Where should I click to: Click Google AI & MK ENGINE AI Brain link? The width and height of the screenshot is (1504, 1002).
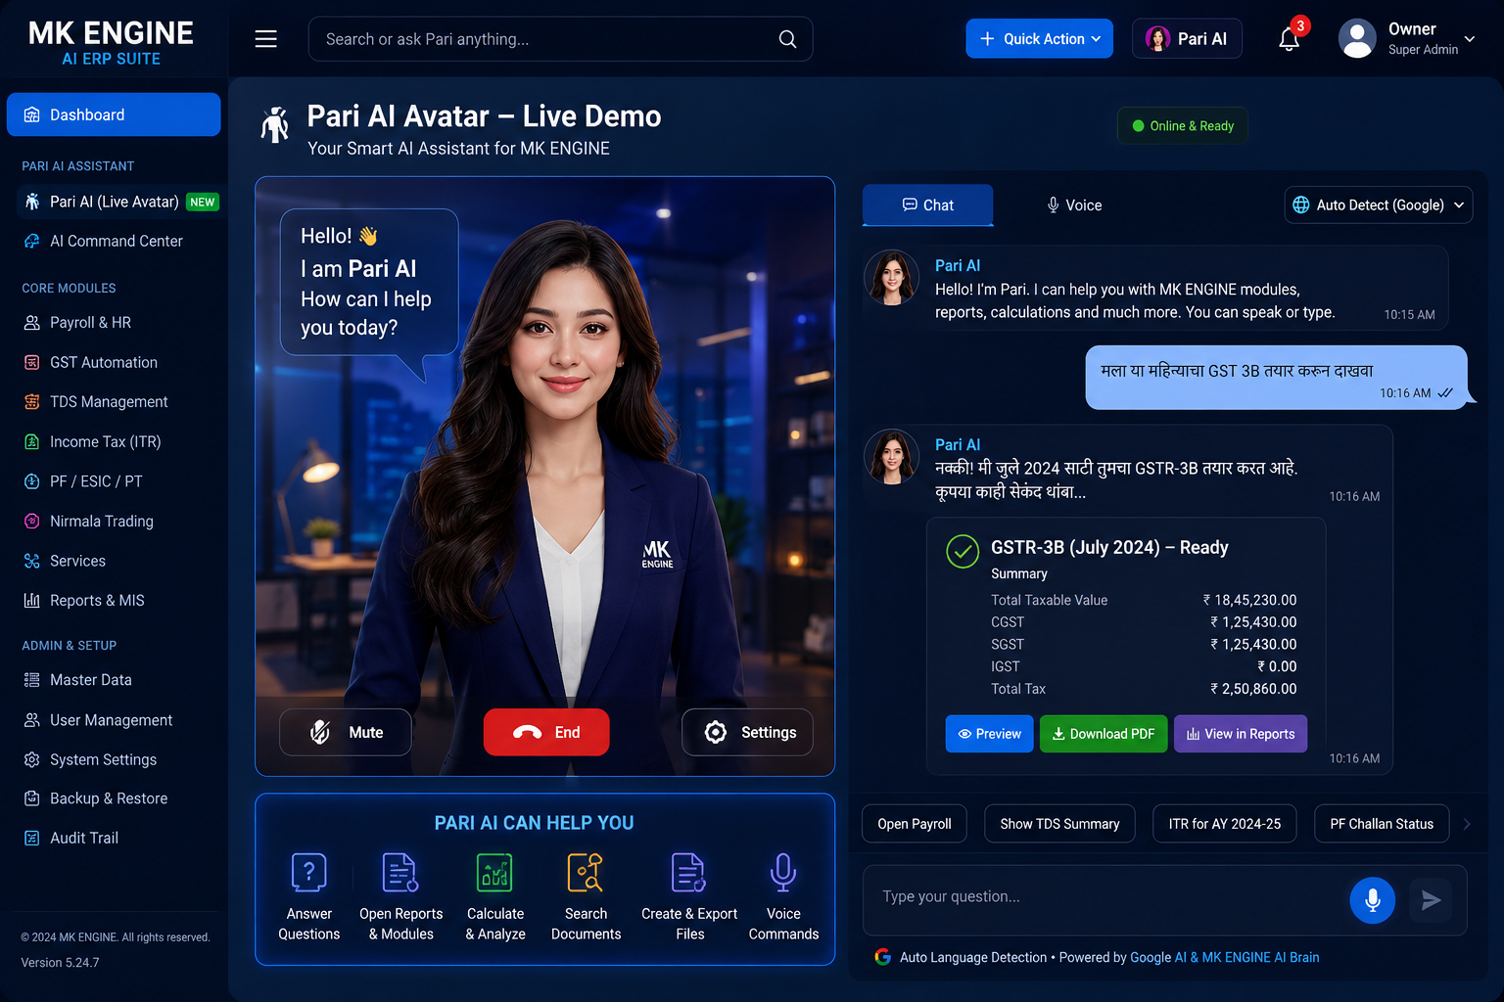point(1225,958)
